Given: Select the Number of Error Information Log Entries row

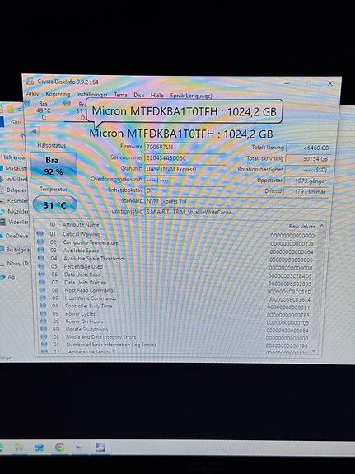Looking at the screenshot, I should click(x=175, y=345).
